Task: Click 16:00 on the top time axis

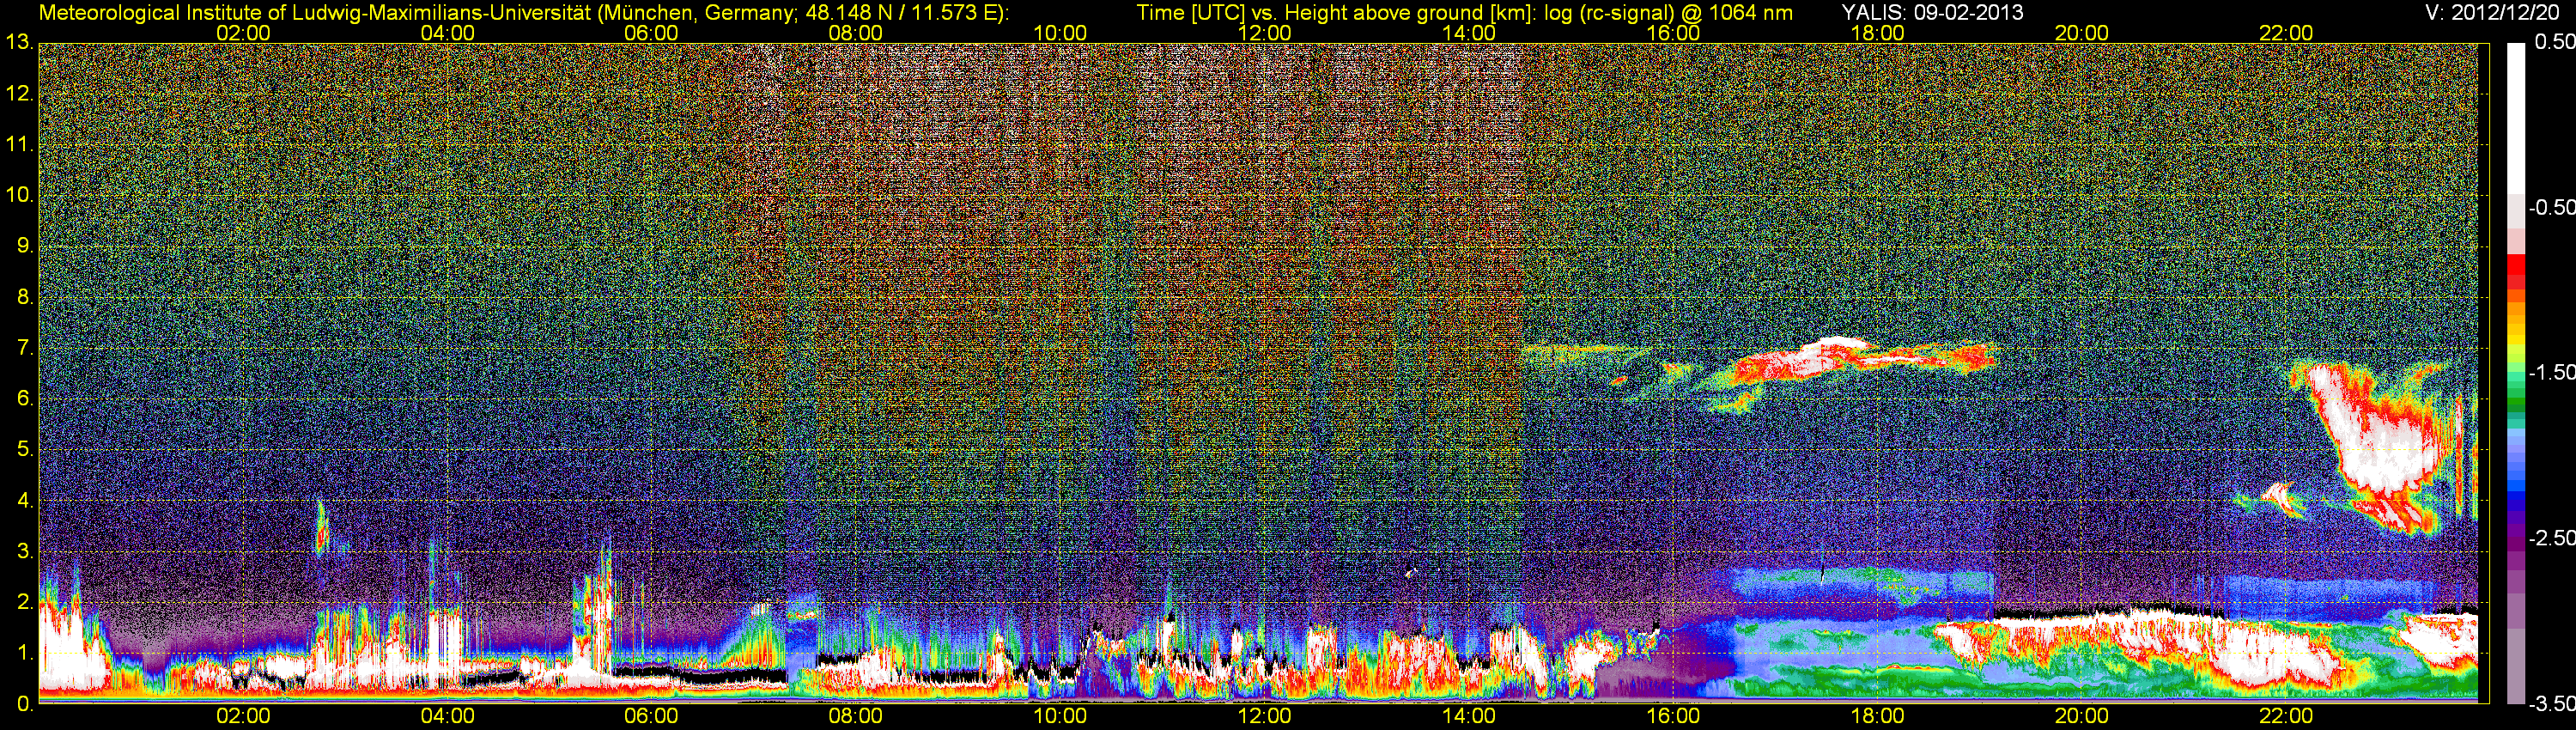Action: click(1673, 33)
